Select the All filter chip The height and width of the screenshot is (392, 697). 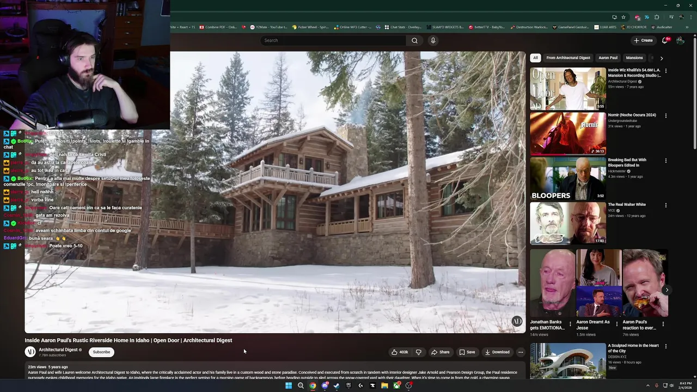(x=535, y=58)
